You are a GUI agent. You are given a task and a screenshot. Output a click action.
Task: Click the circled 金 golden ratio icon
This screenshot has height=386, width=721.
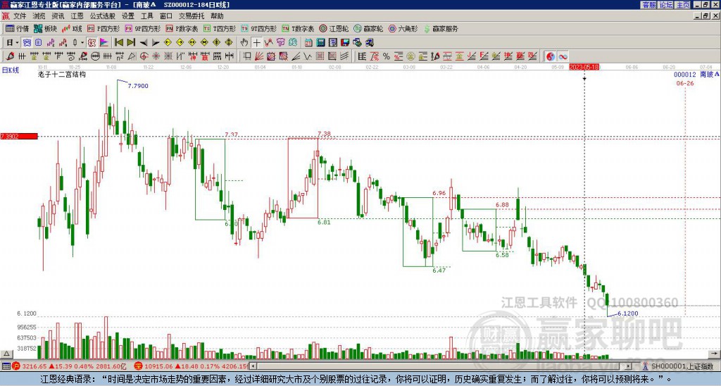click(410, 56)
